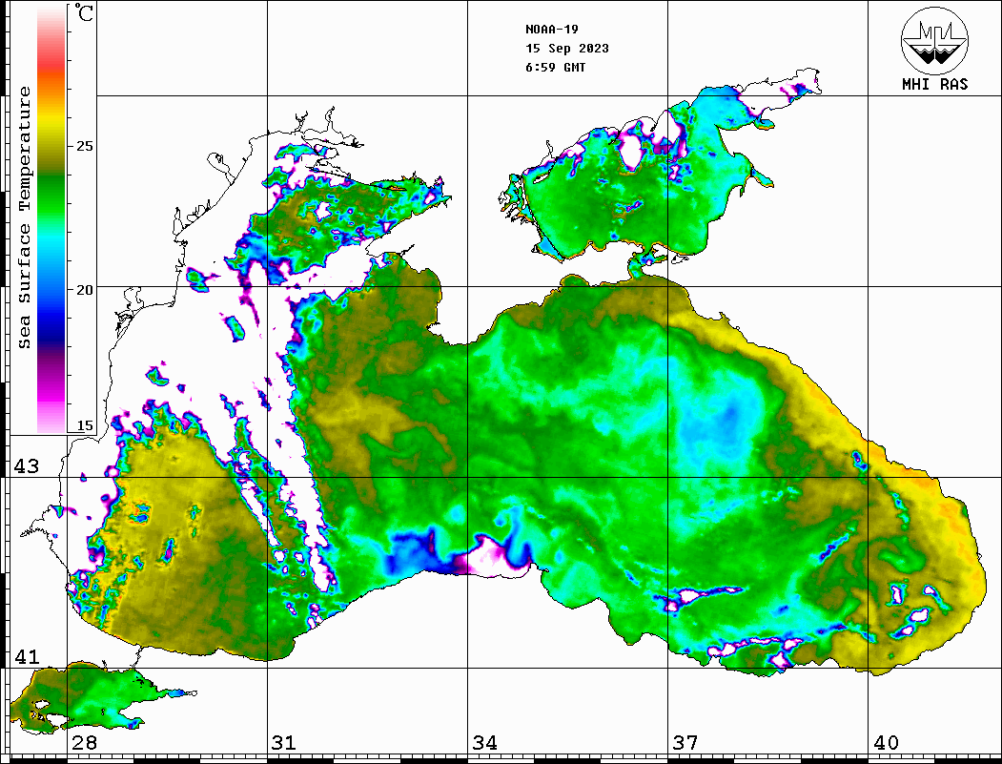Click the longitude 34 axis label
1002x764 pixels.
(x=484, y=743)
